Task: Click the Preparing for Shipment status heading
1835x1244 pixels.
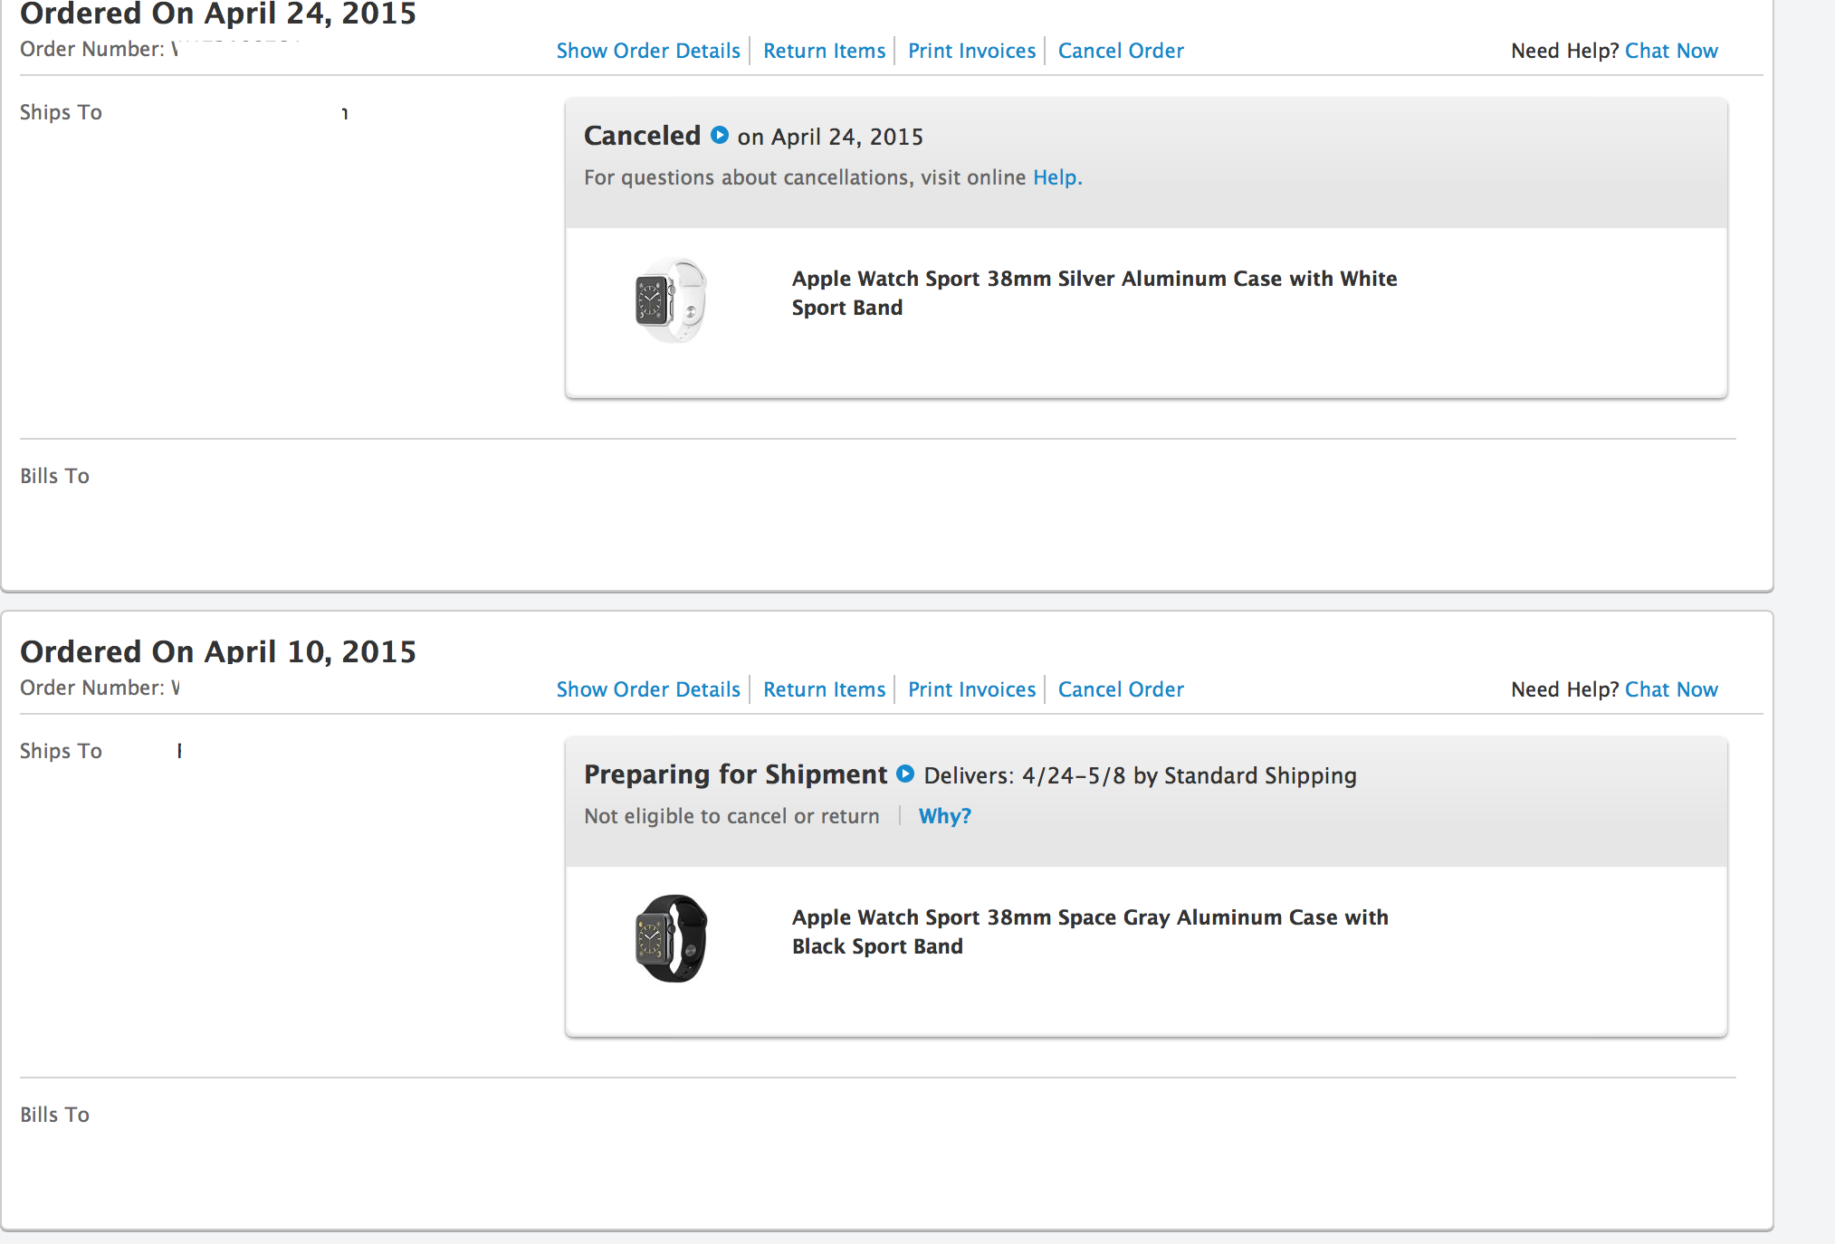Action: [x=735, y=774]
